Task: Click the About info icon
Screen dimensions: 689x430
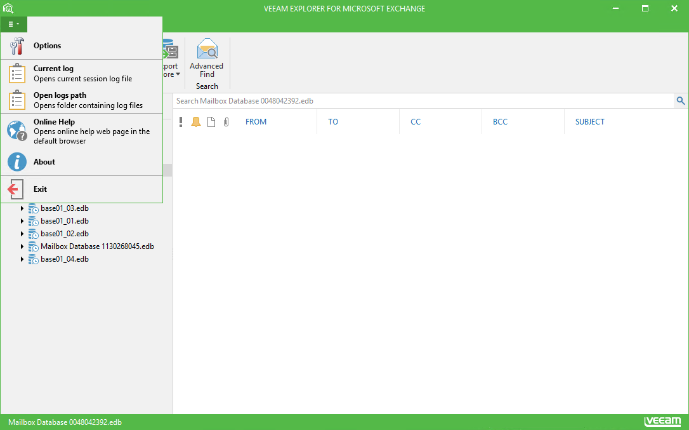Action: click(16, 162)
